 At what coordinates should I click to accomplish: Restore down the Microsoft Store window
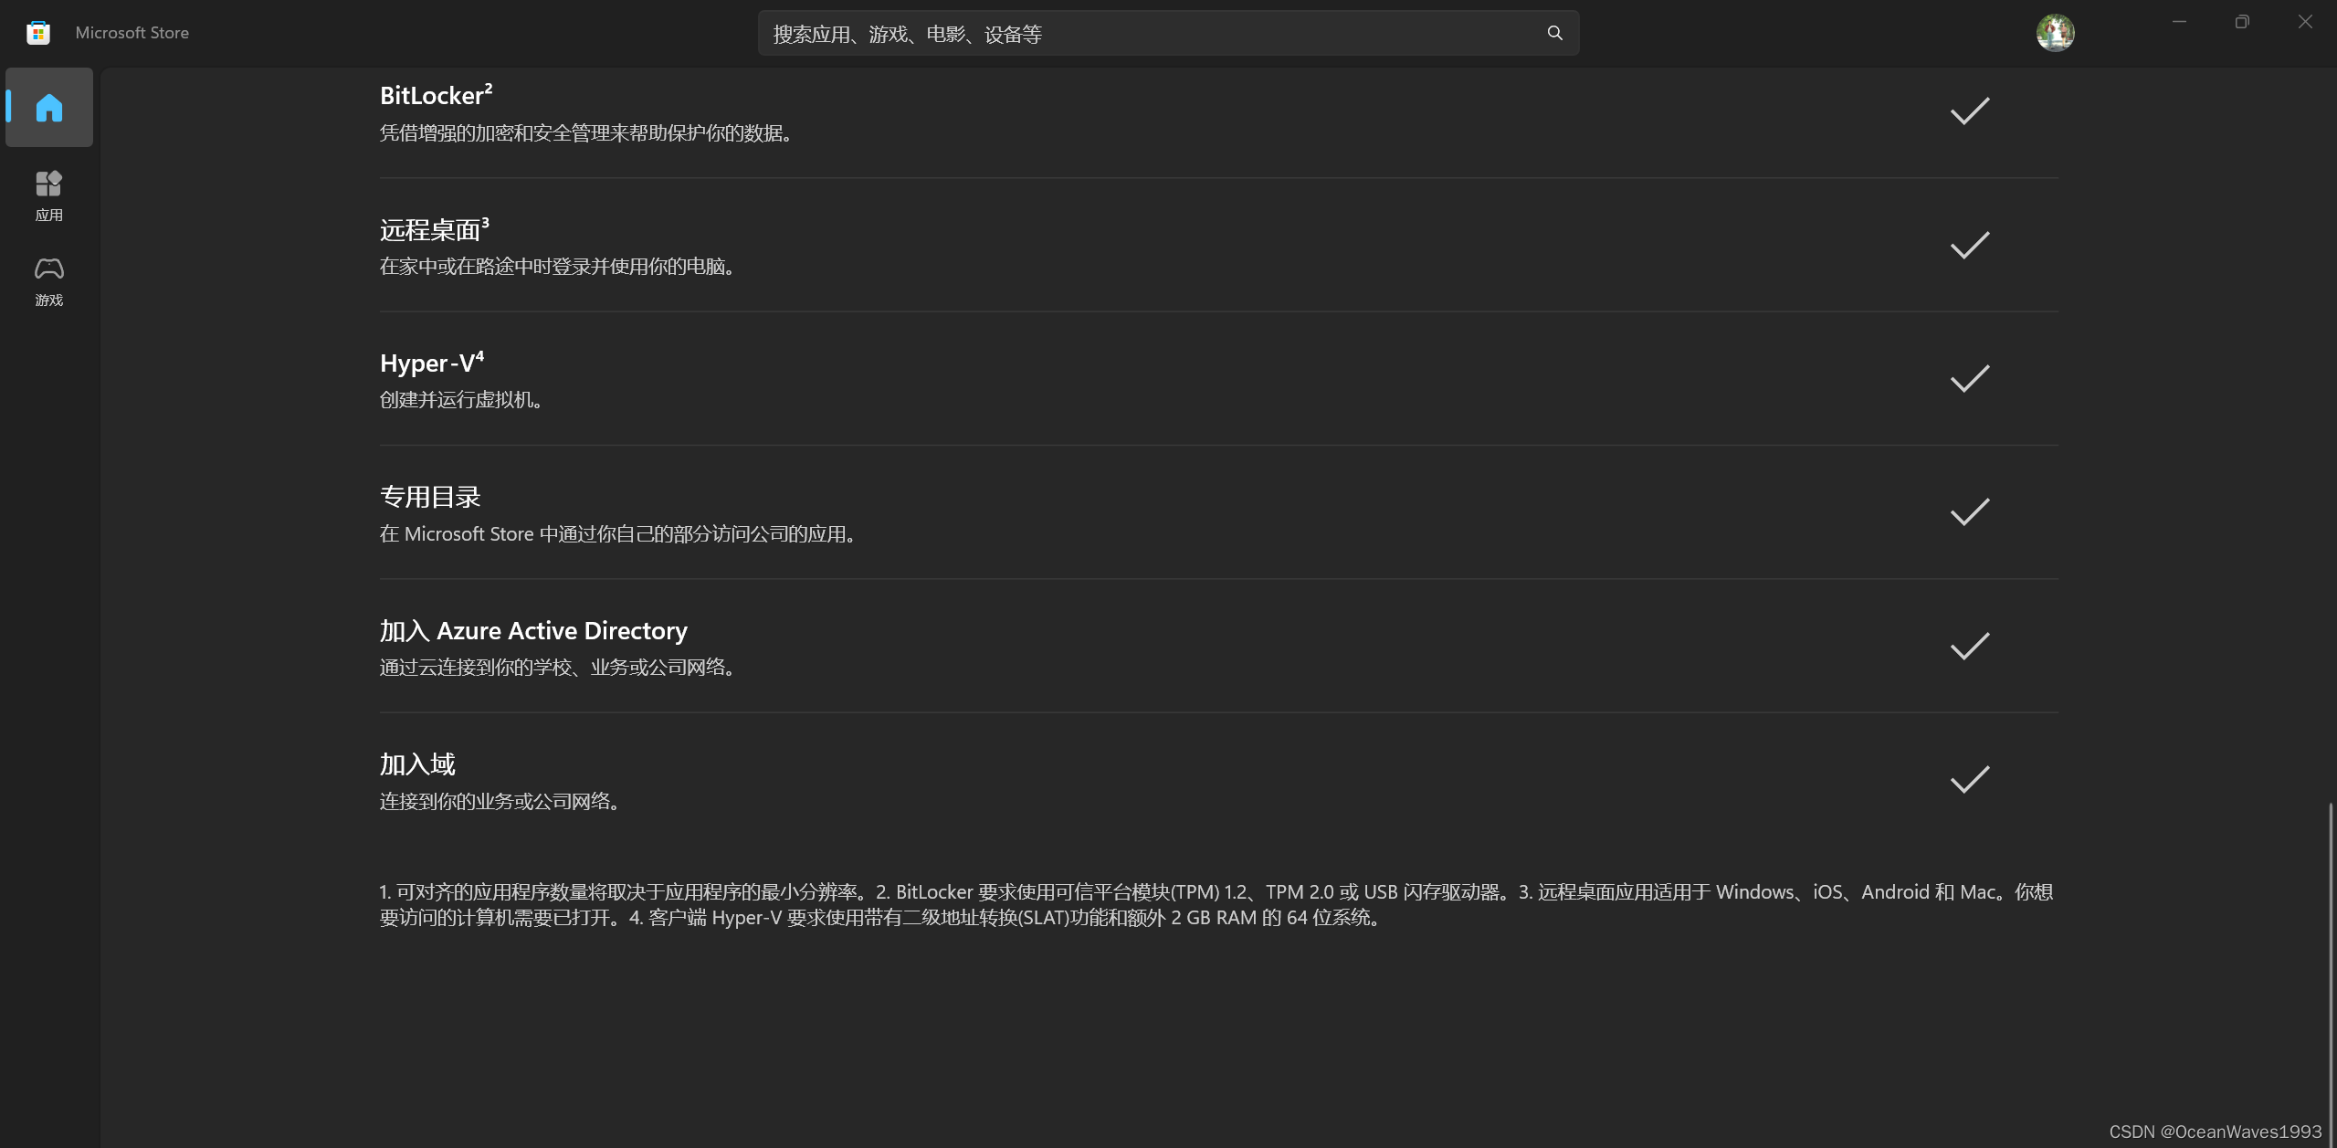[x=2242, y=22]
